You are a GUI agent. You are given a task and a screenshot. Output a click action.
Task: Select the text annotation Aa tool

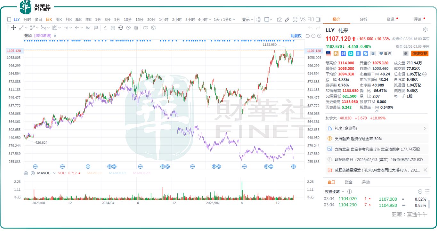coord(87,28)
